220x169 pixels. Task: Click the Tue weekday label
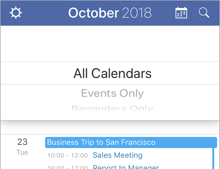click(22, 152)
